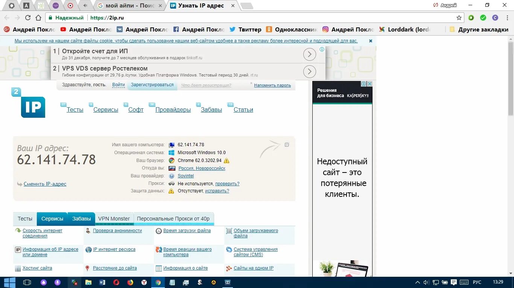Open the Твиттер bookmark
This screenshot has height=288, width=514.
pos(245,29)
